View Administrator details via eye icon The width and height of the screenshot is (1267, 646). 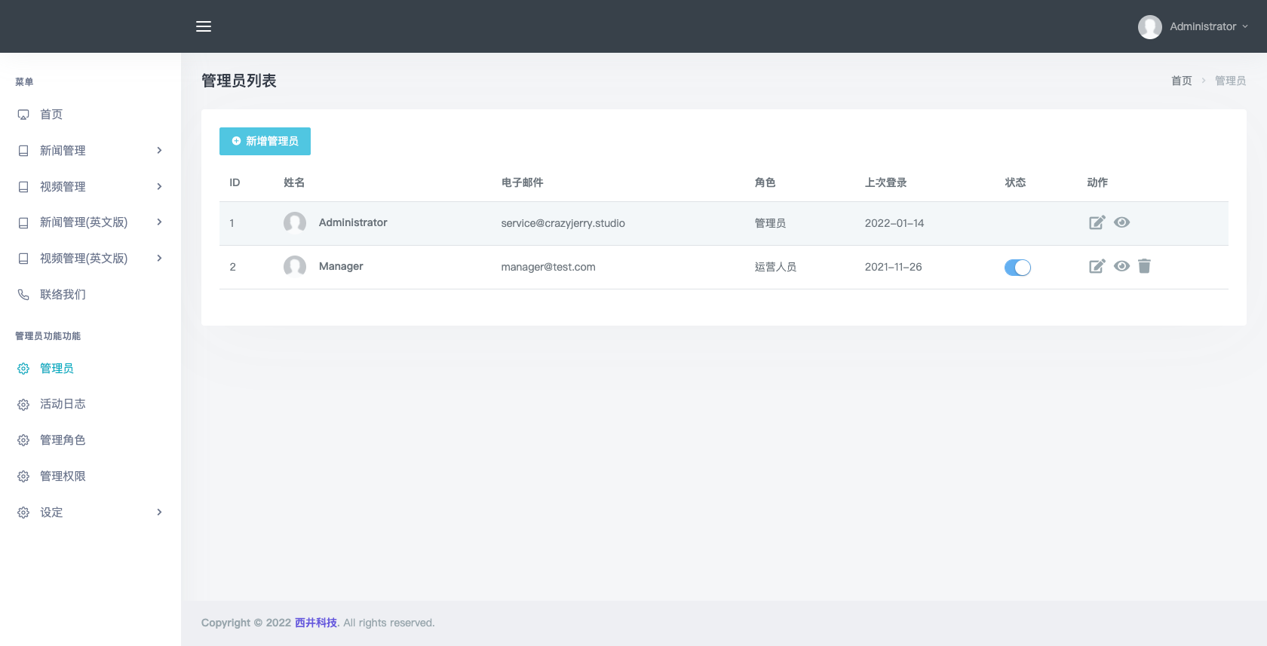(1121, 222)
